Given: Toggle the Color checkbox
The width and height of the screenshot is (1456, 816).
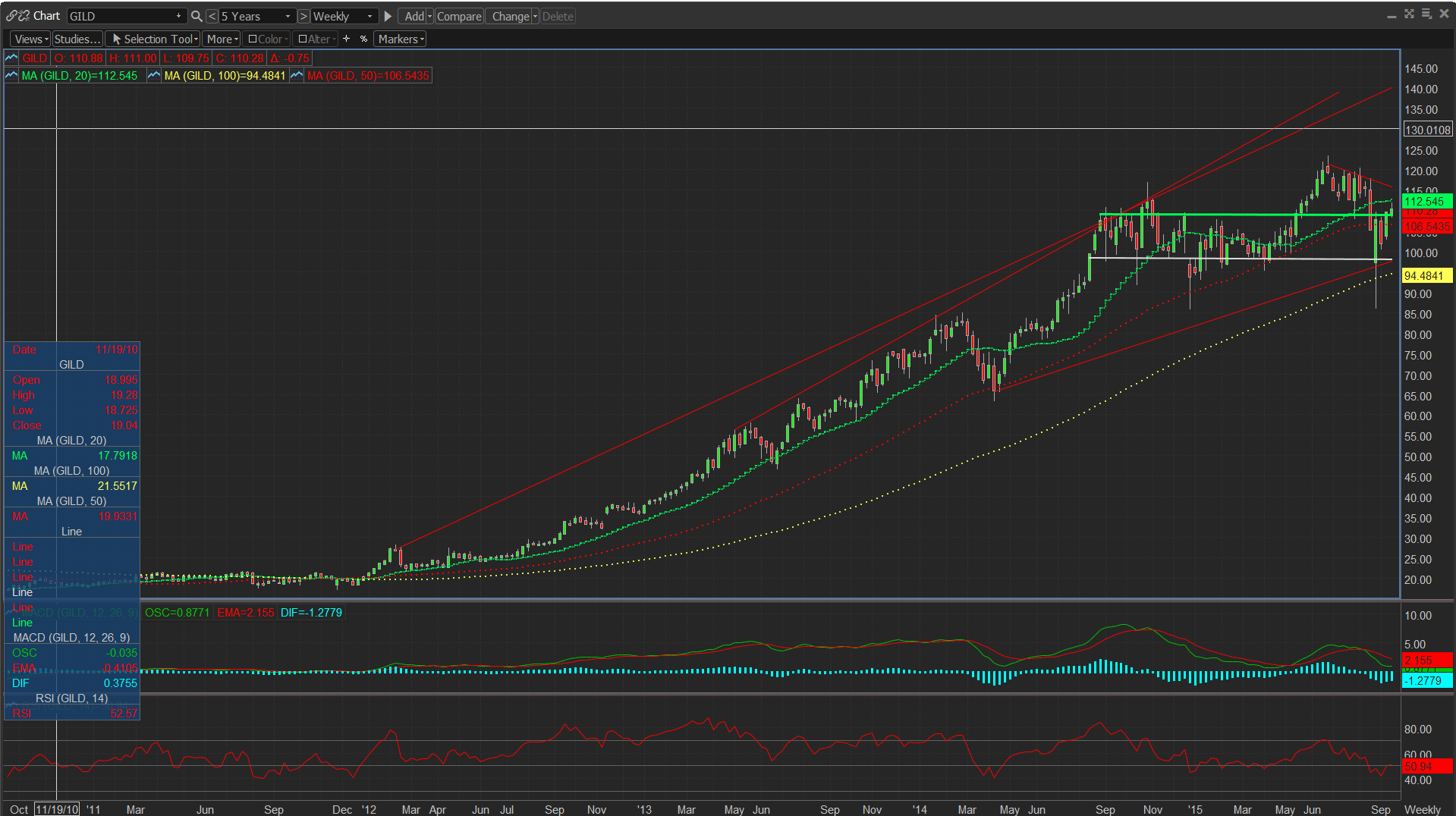Looking at the screenshot, I should pyautogui.click(x=253, y=39).
